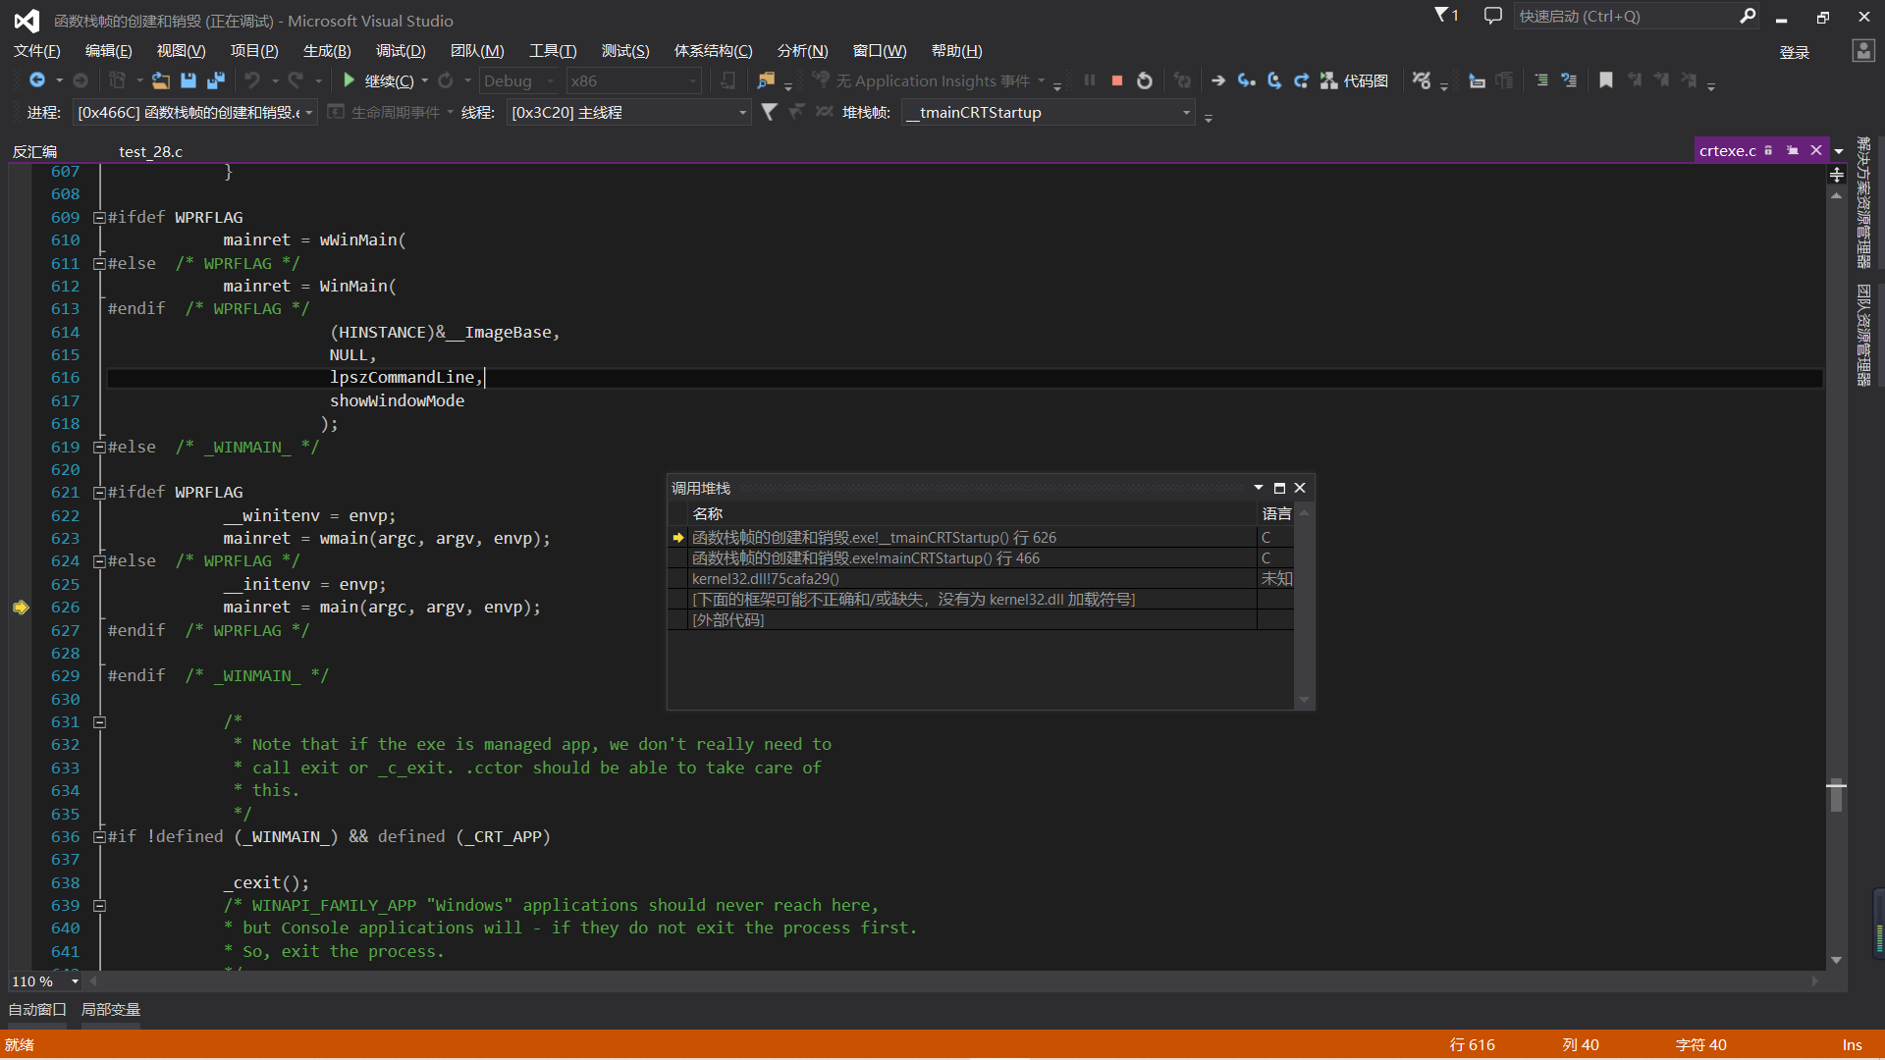1885x1060 pixels.
Task: Open the 解决方案资源管理器 side panel
Action: (x=1863, y=203)
